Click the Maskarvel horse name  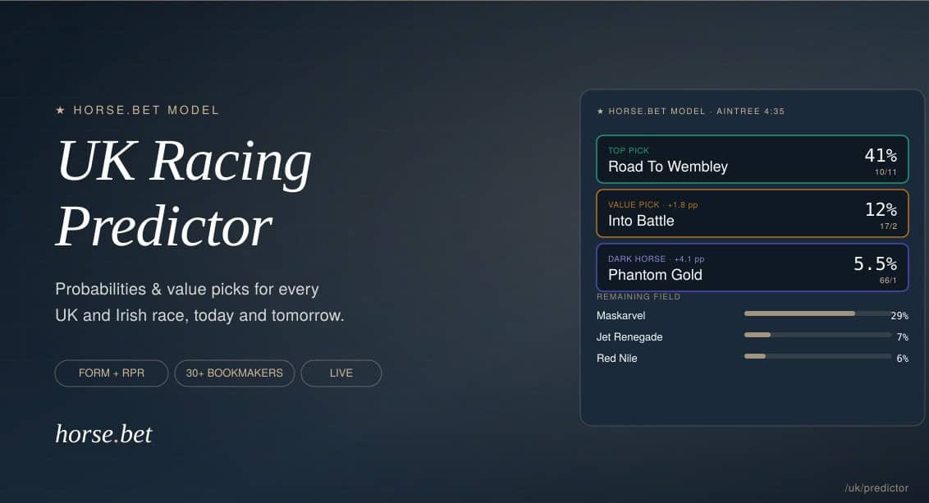pyautogui.click(x=621, y=316)
